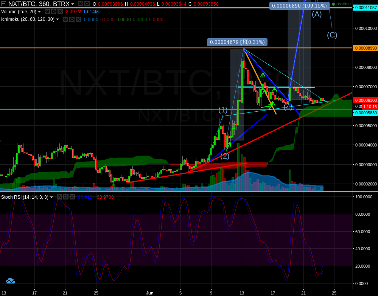Image resolution: width=378 pixels, height=296 pixels.
Task: Remove the Stoch RSI indicator with X icon
Action: (x=72, y=197)
